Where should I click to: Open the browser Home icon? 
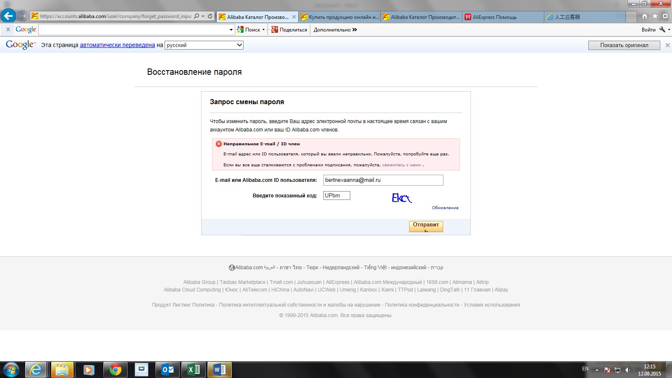[645, 16]
